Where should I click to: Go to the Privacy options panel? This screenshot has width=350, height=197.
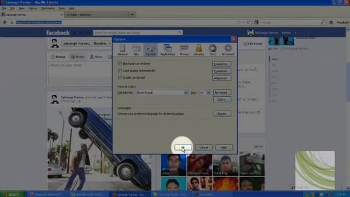tap(184, 50)
